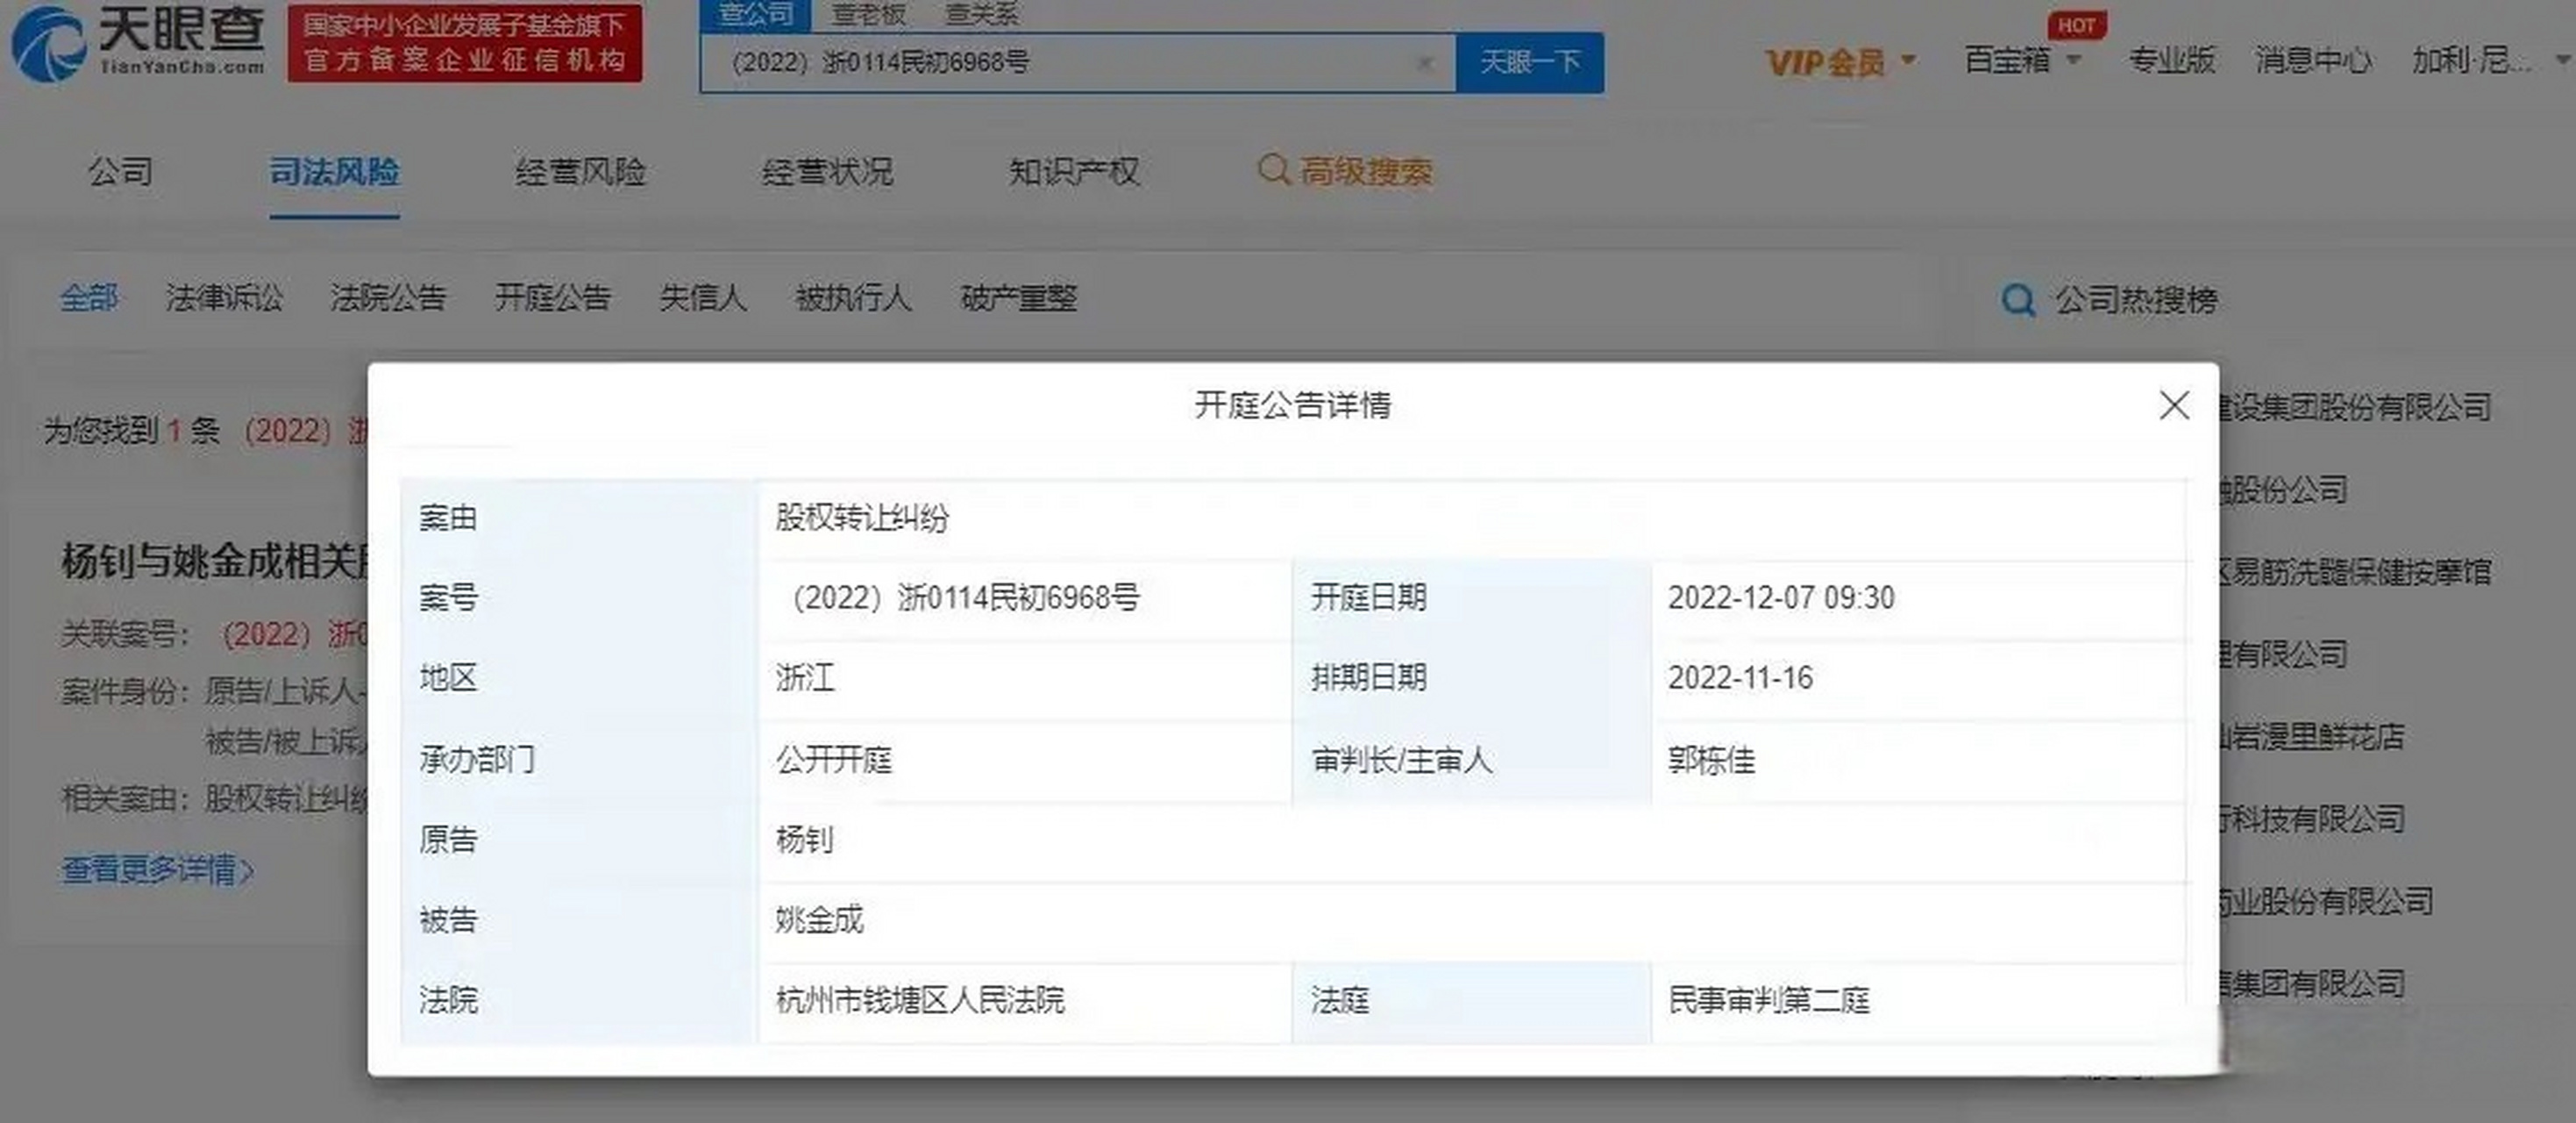Click the 高级搜索 magnifier icon
This screenshot has height=1123, width=2576.
[x=1272, y=170]
